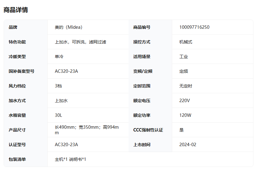The width and height of the screenshot is (254, 170).
Task: Select the 2024-02 value
Action: 187,145
